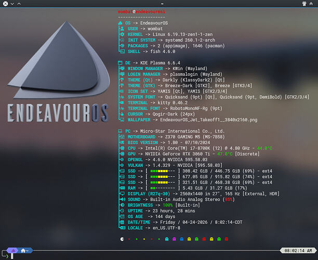Click the prompt clock showing 08:02:14 AM
The height and width of the screenshot is (260, 318).
coord(298,251)
